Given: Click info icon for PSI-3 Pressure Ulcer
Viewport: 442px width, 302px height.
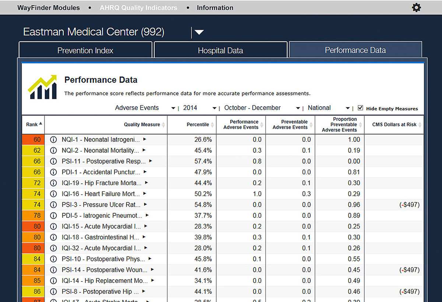Looking at the screenshot, I should (x=53, y=205).
